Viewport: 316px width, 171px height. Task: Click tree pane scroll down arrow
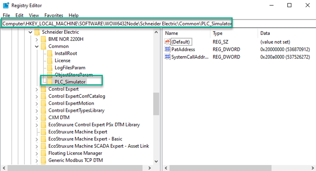pyautogui.click(x=156, y=161)
